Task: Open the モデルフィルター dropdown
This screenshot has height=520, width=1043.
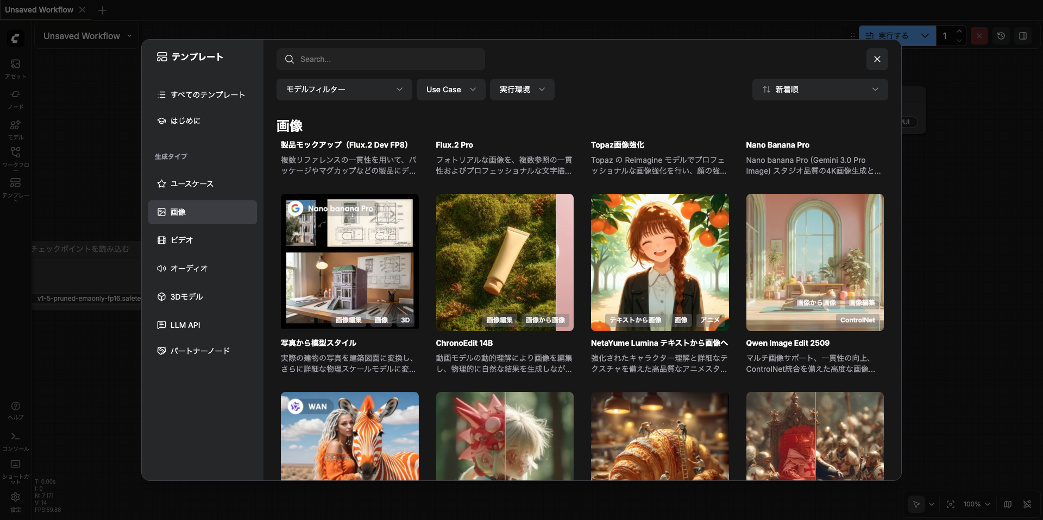Action: (344, 89)
